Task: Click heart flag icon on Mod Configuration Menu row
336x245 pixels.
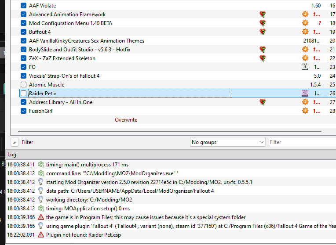Action: (x=263, y=23)
